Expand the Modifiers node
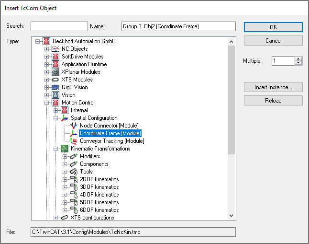The image size is (309, 244). click(x=65, y=156)
